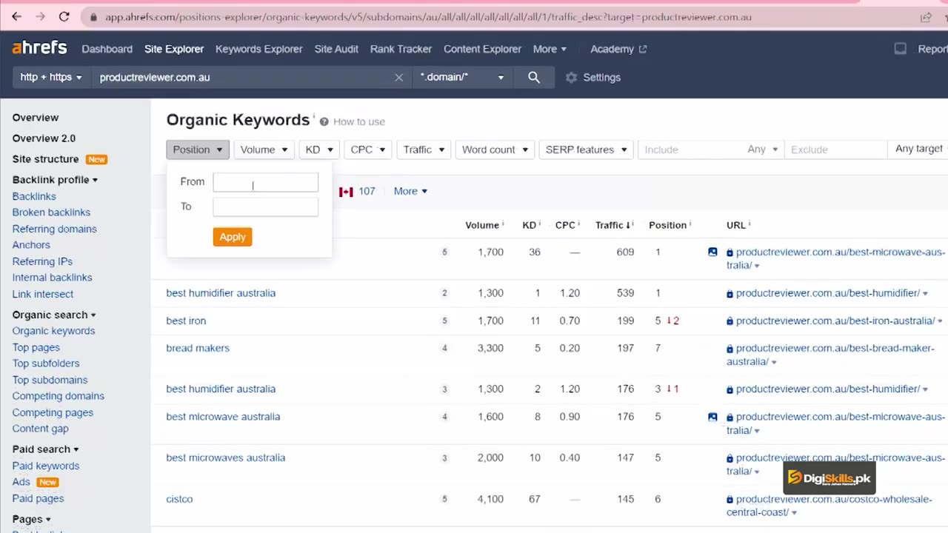Image resolution: width=948 pixels, height=533 pixels.
Task: Open Keywords Explorer
Action: tap(259, 49)
